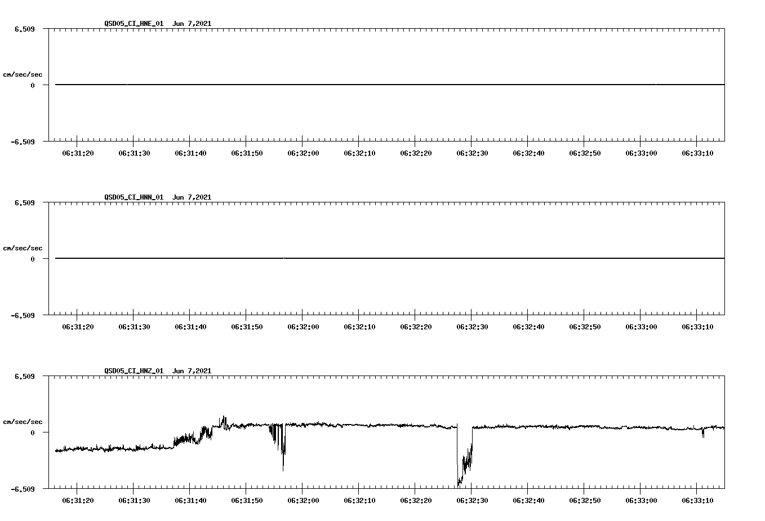Click 06:33:00 time label under HNN chart
765x521 pixels.
[641, 327]
